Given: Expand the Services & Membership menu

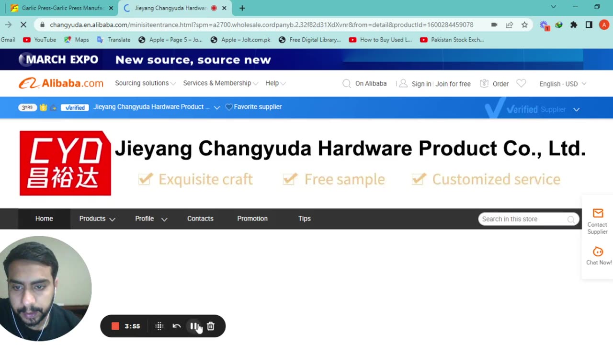Looking at the screenshot, I should [221, 83].
